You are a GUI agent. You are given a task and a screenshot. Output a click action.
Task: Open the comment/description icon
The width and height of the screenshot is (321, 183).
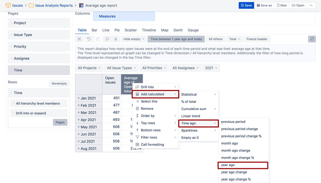click(x=107, y=39)
